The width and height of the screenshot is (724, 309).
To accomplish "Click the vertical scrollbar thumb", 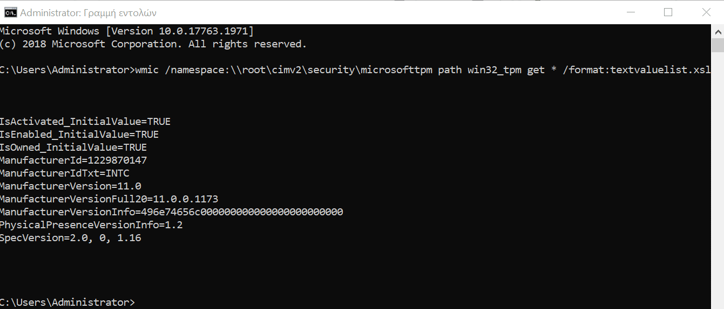I will coord(718,46).
